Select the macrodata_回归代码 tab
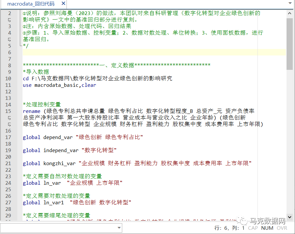The image size is (295, 234). click(x=31, y=4)
